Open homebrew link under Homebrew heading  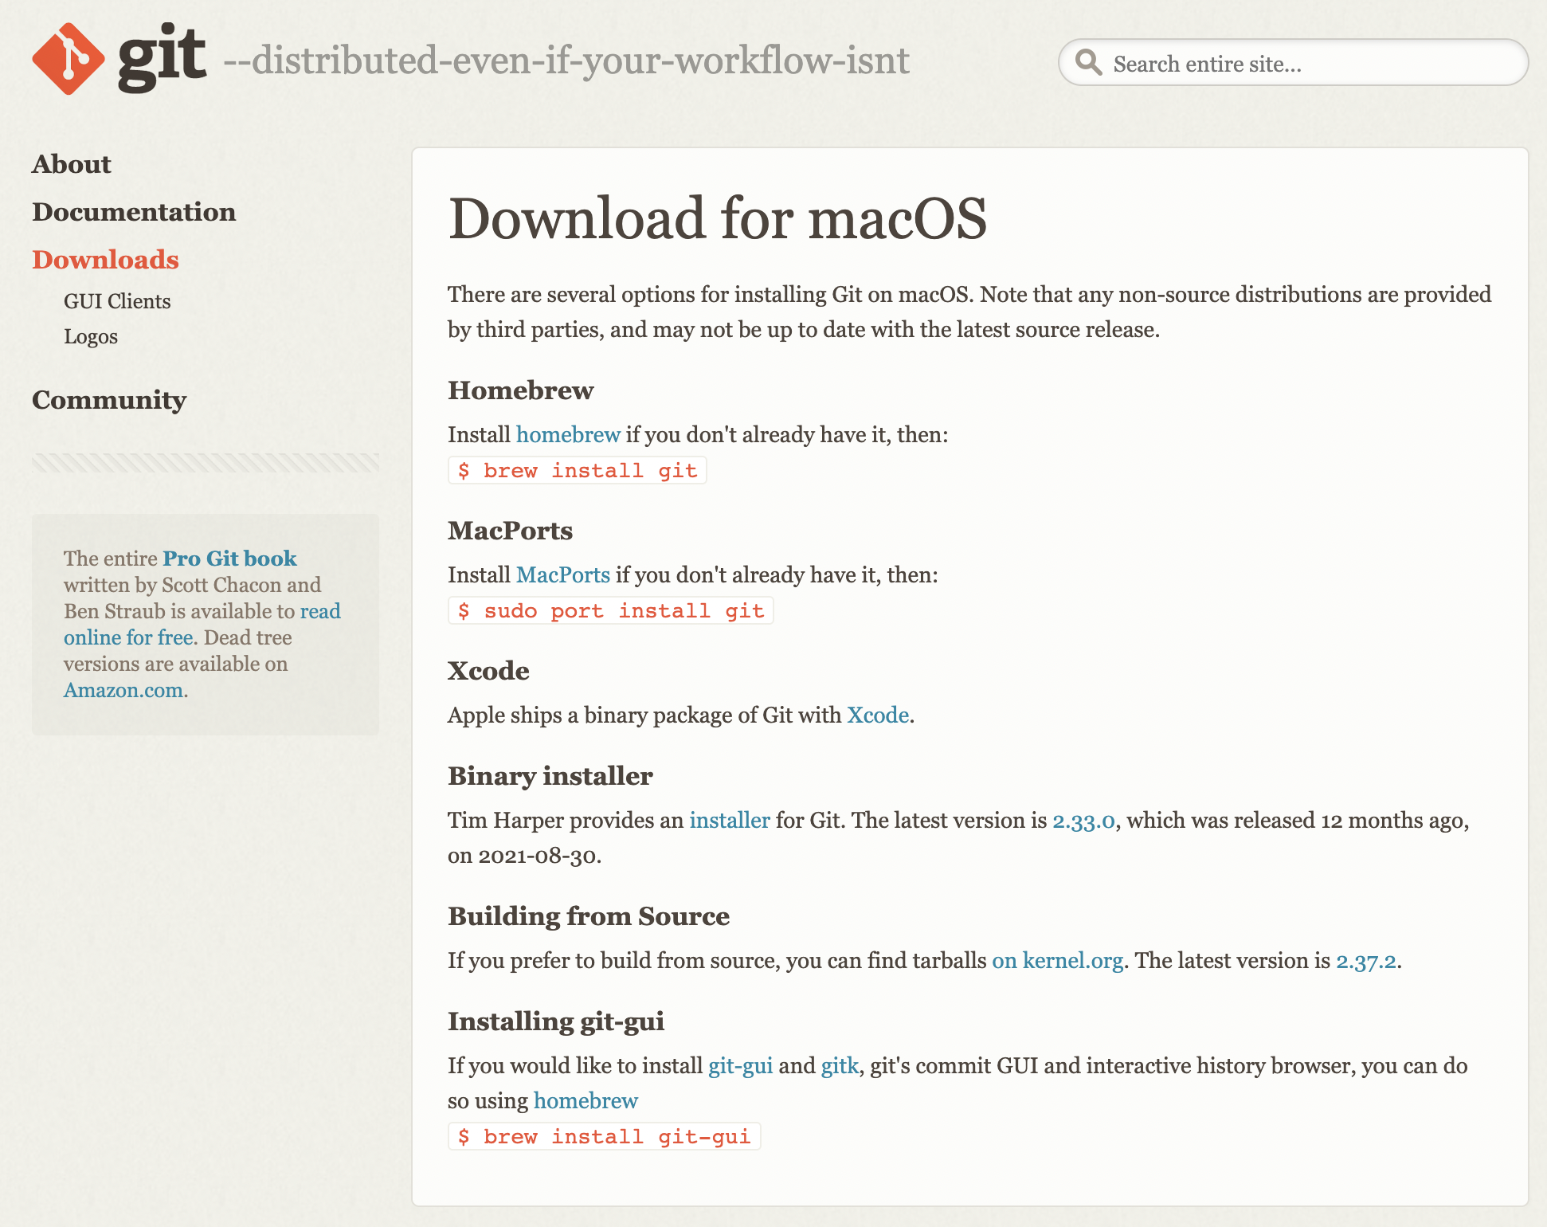568,434
